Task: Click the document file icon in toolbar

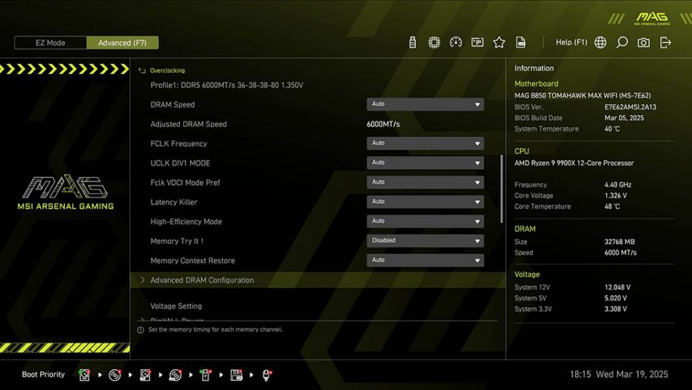Action: (x=520, y=42)
